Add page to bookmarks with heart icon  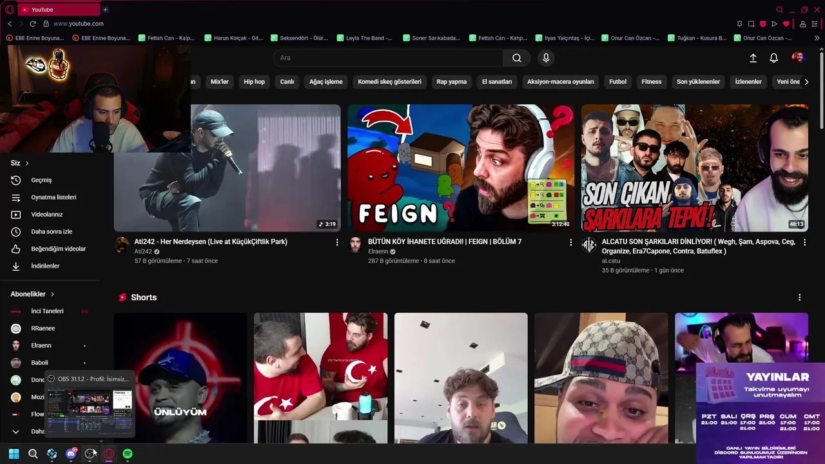786,24
